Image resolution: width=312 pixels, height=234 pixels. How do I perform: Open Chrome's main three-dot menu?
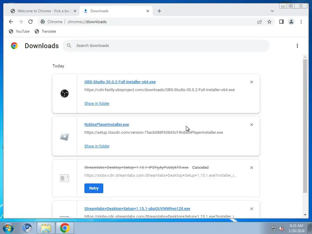301,22
